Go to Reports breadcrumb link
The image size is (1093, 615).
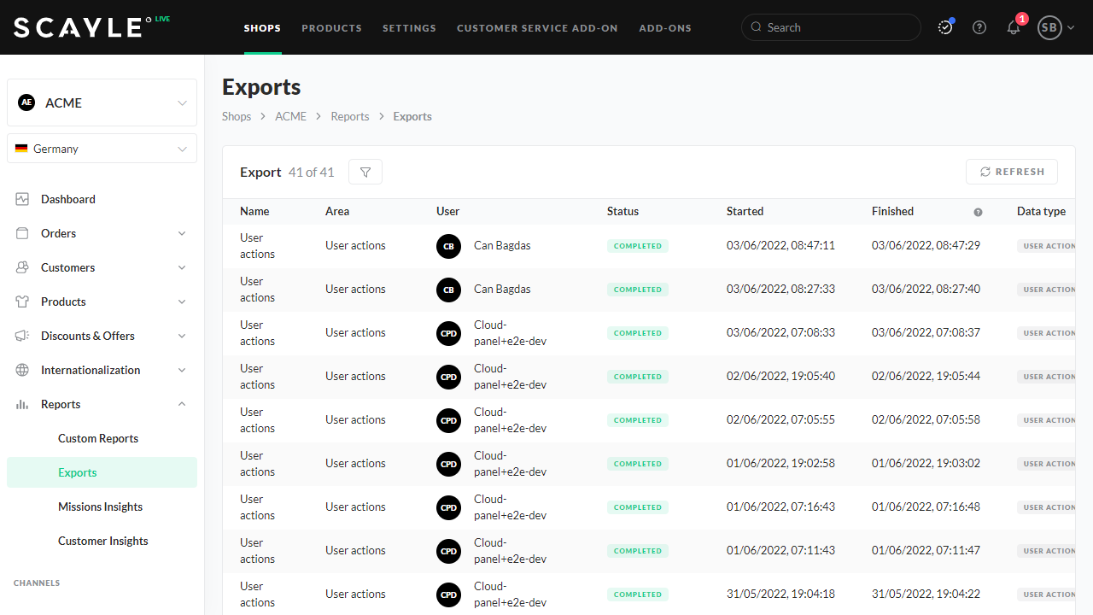349,116
